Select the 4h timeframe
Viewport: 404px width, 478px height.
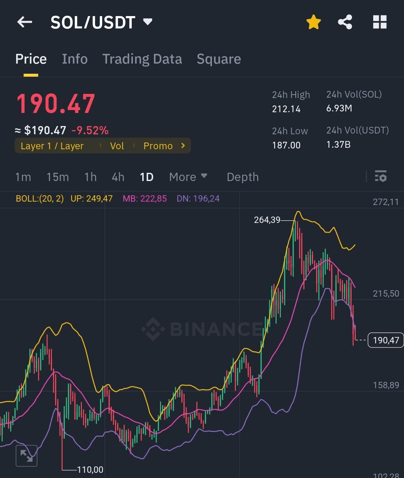118,177
